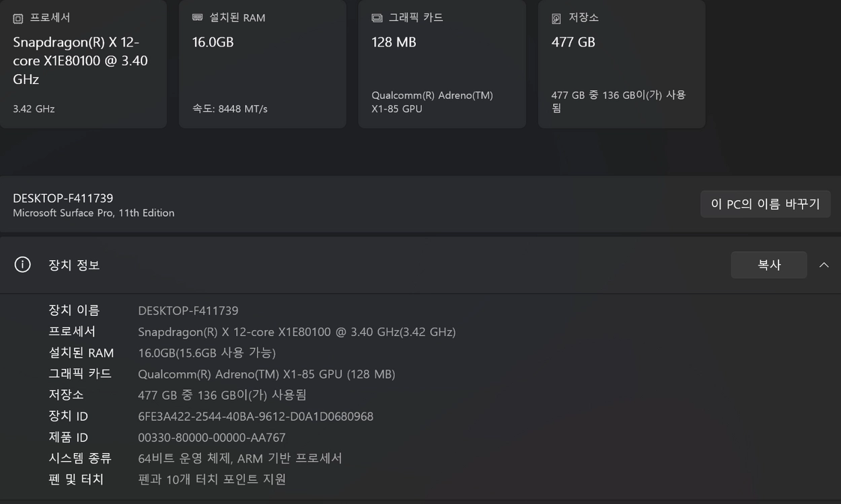This screenshot has height=504, width=841.
Task: Click 이 PC의 이름 바꾸기 button
Action: [766, 204]
